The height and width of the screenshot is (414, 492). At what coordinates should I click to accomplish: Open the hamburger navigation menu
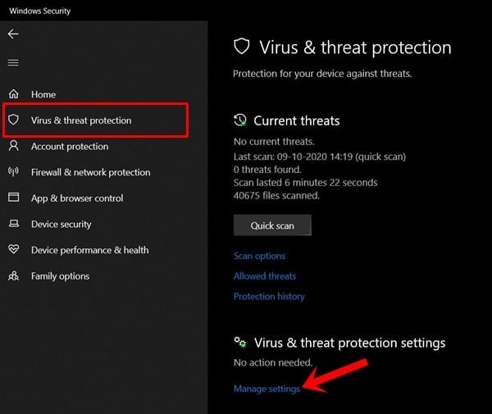(13, 62)
